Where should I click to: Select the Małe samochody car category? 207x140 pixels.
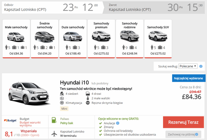pos(16,39)
